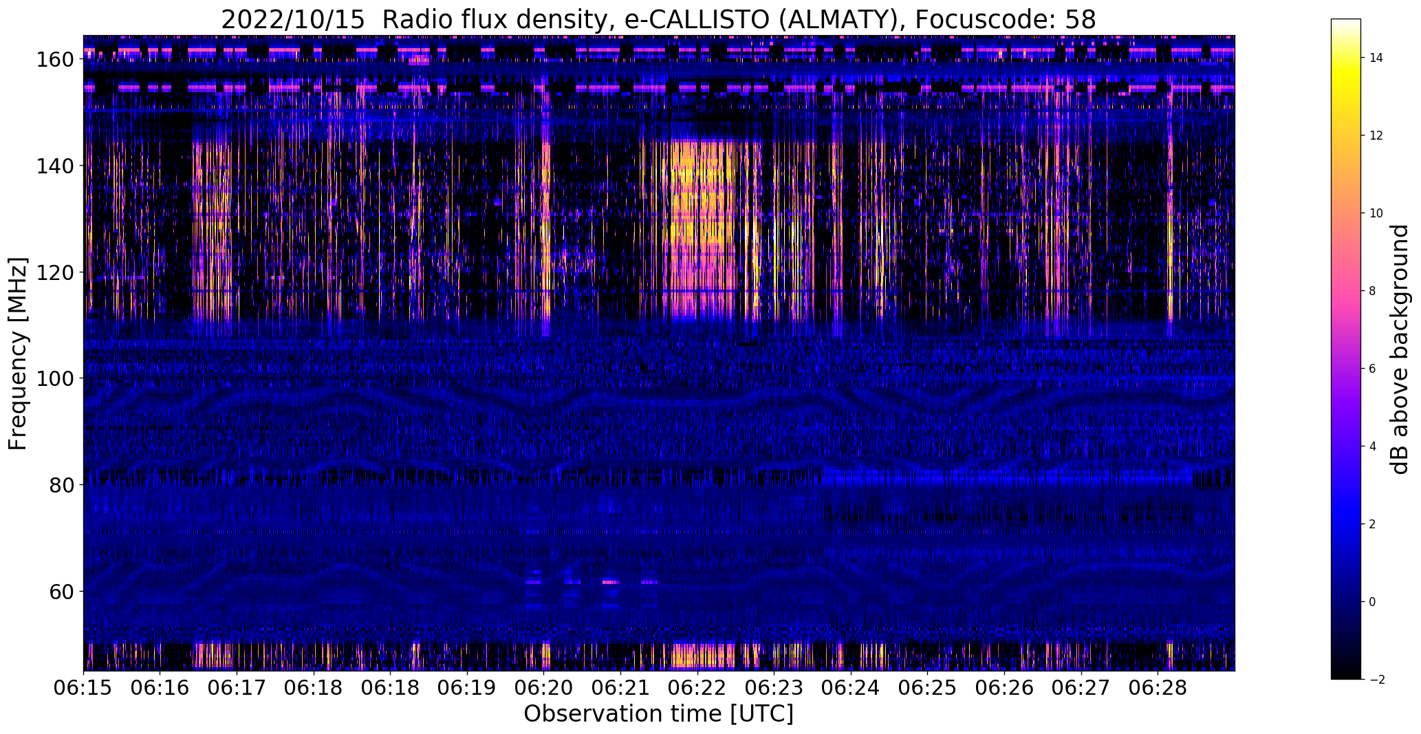Click the 06:26 time tick label
The image size is (1421, 734).
click(1004, 688)
